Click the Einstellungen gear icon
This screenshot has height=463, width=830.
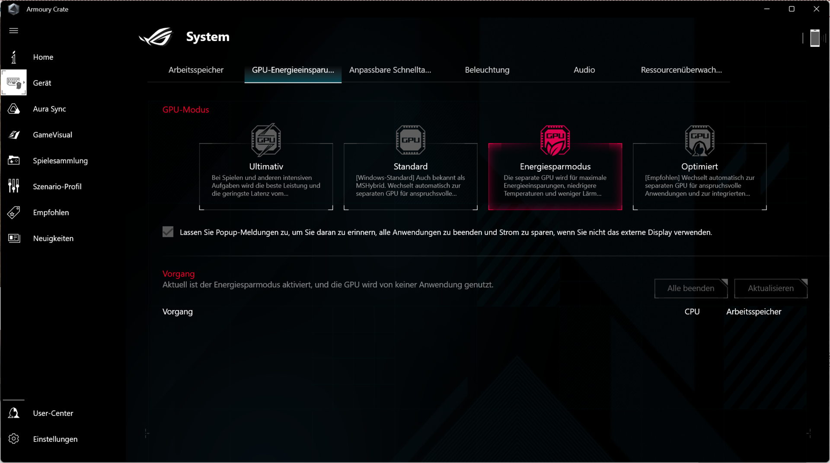(14, 439)
